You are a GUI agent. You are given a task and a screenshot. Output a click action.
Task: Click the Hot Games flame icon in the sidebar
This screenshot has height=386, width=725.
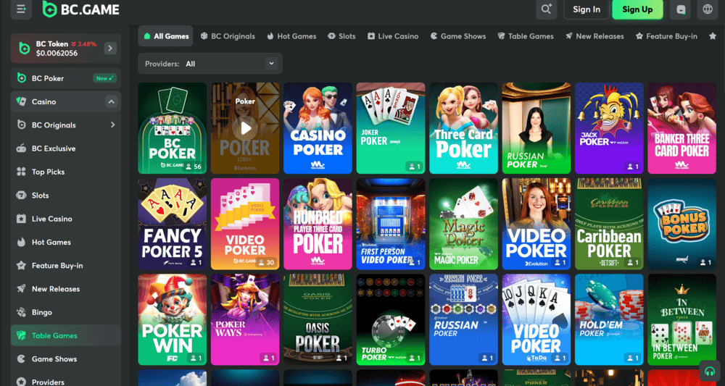(21, 242)
